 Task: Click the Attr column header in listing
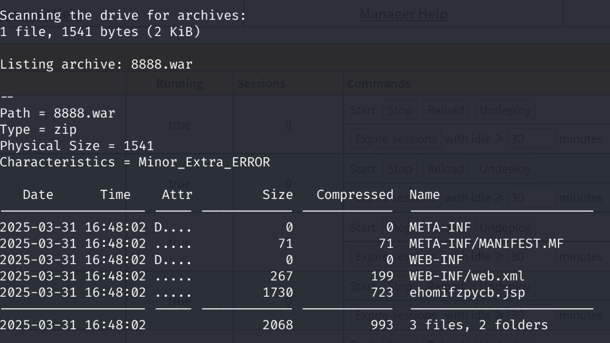tap(177, 195)
